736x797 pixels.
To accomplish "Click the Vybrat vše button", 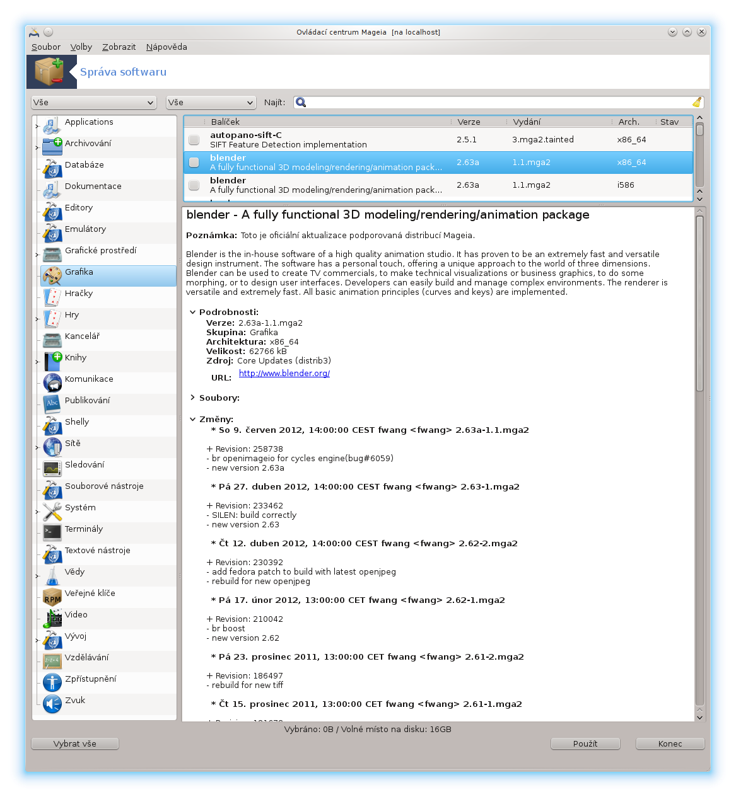I will pos(75,743).
